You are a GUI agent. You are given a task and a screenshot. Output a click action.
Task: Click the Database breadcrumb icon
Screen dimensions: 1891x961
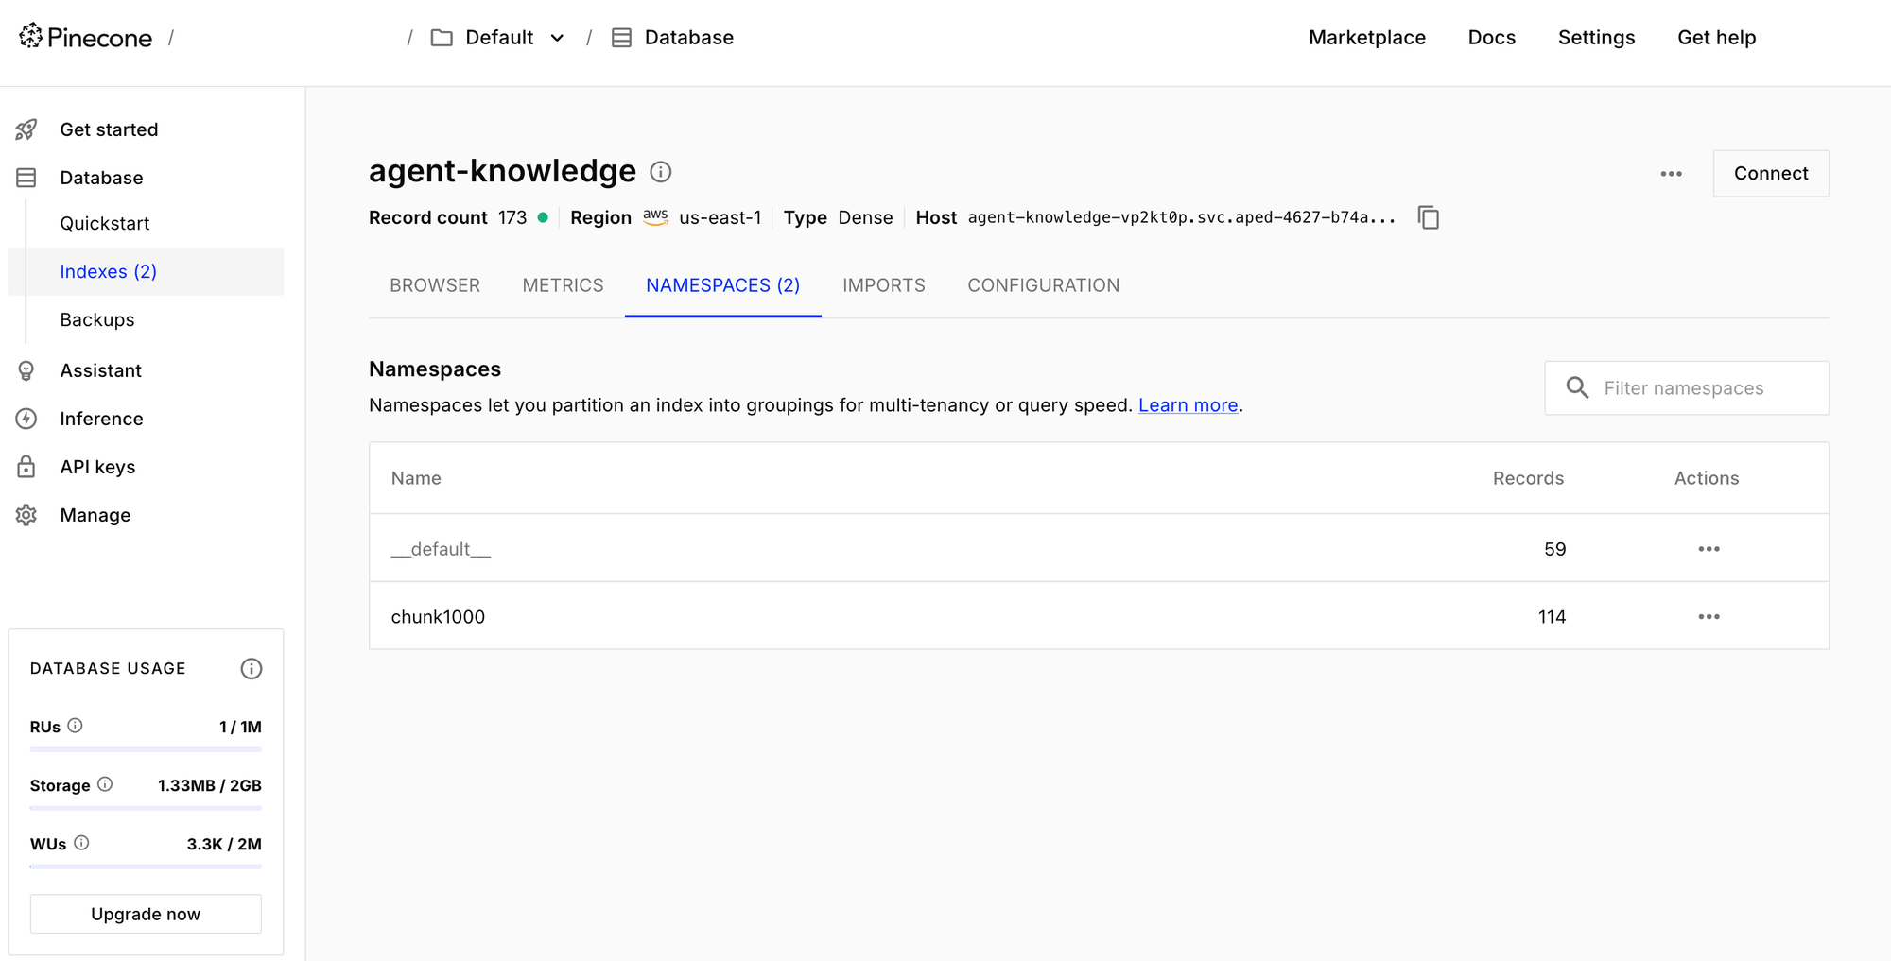coord(621,38)
